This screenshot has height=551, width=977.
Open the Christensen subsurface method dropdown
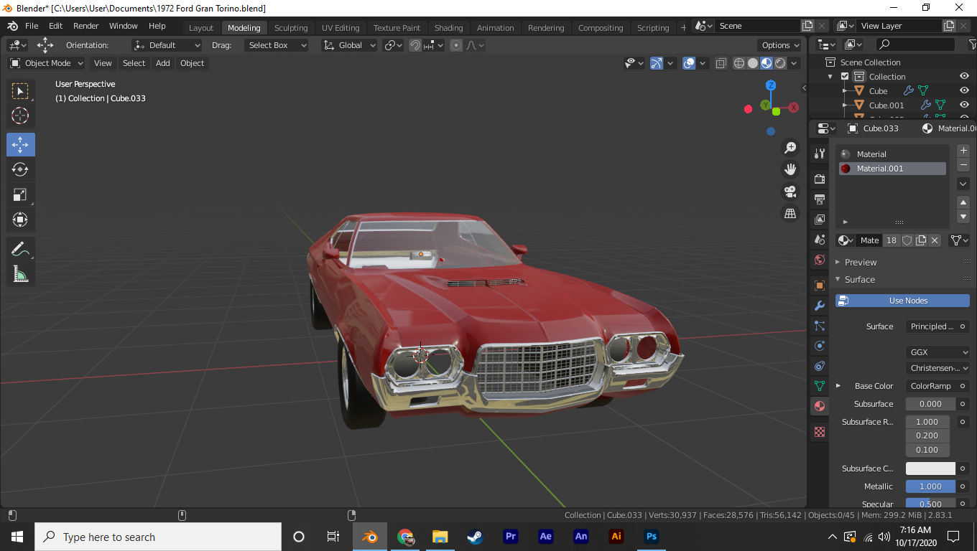(937, 368)
